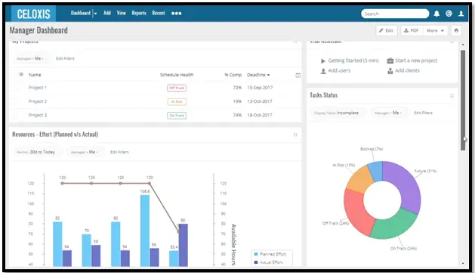Viewport: 475px width, 273px height.
Task: Click the Trial Assistant panel options icon
Action: click(x=452, y=42)
